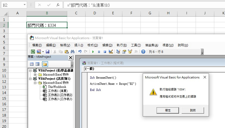Select column C header
The width and height of the screenshot is (225, 128).
(76, 13)
